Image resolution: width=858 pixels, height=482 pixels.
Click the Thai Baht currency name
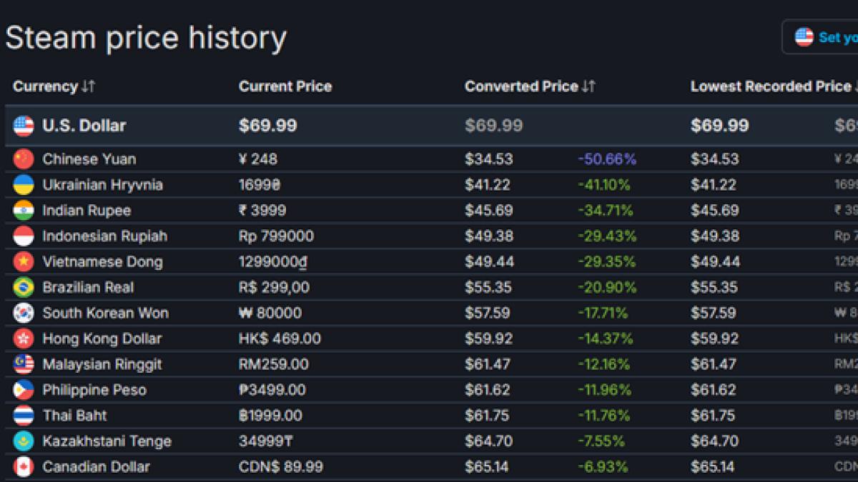74,416
